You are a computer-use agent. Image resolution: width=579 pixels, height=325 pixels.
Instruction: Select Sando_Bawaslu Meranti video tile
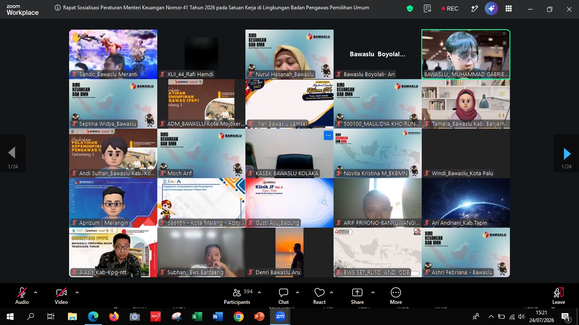click(x=113, y=54)
